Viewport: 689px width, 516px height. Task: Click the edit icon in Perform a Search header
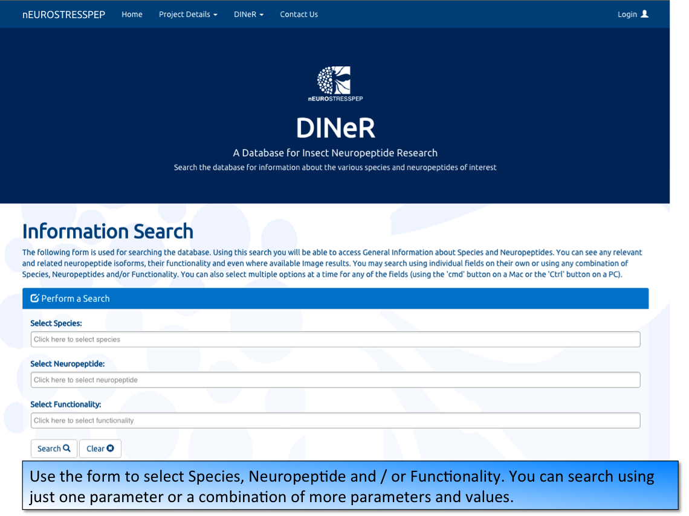coord(34,298)
